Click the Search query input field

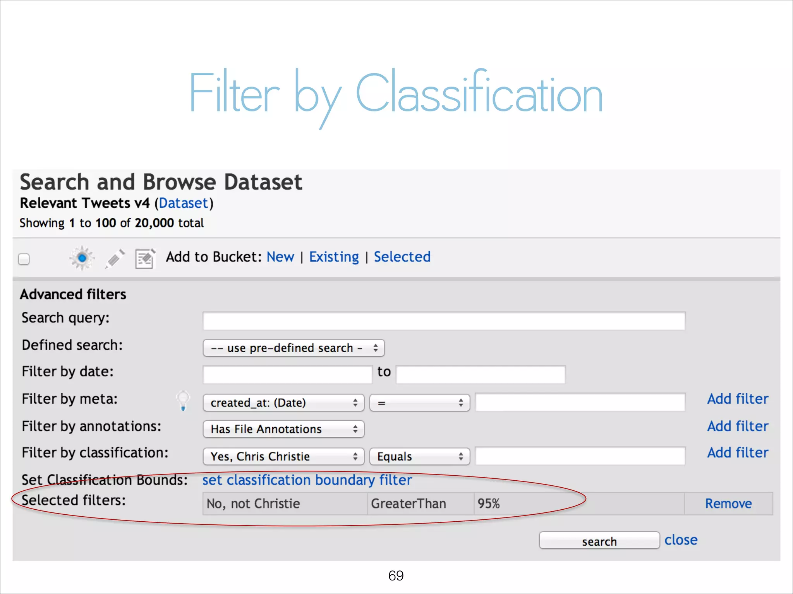coord(444,321)
